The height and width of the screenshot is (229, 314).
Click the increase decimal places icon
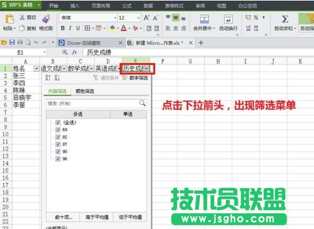coord(248,28)
